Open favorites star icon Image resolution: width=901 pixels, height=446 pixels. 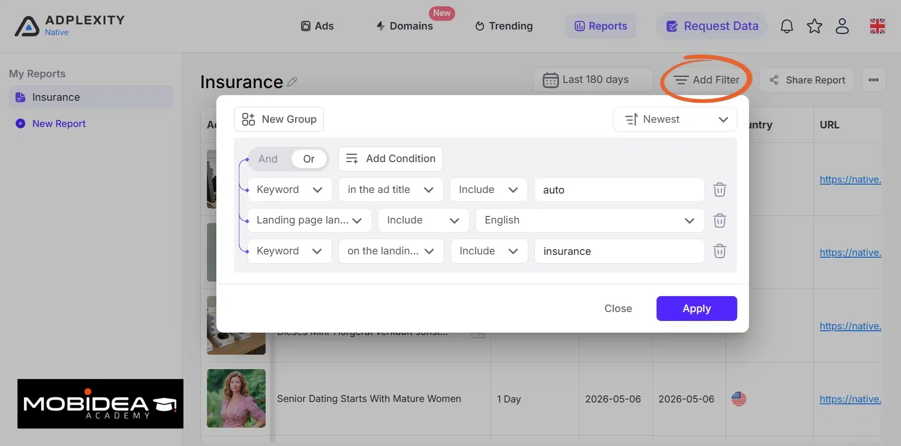815,26
